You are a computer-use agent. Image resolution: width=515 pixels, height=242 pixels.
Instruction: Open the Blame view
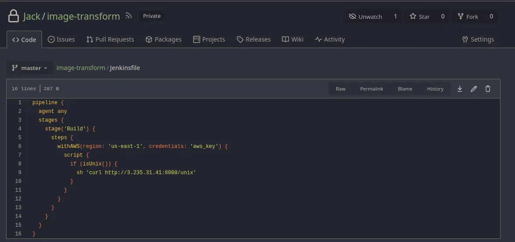(405, 89)
